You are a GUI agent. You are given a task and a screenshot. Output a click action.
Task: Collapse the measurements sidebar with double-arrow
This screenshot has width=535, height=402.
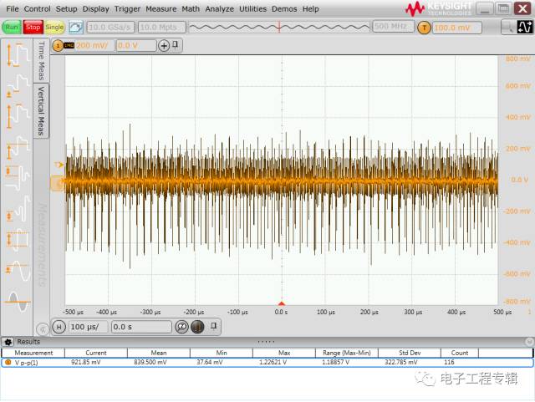43,328
